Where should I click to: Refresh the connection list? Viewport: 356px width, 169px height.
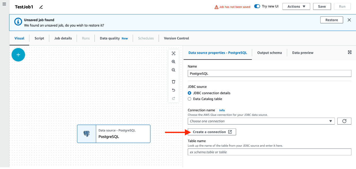tap(344, 121)
